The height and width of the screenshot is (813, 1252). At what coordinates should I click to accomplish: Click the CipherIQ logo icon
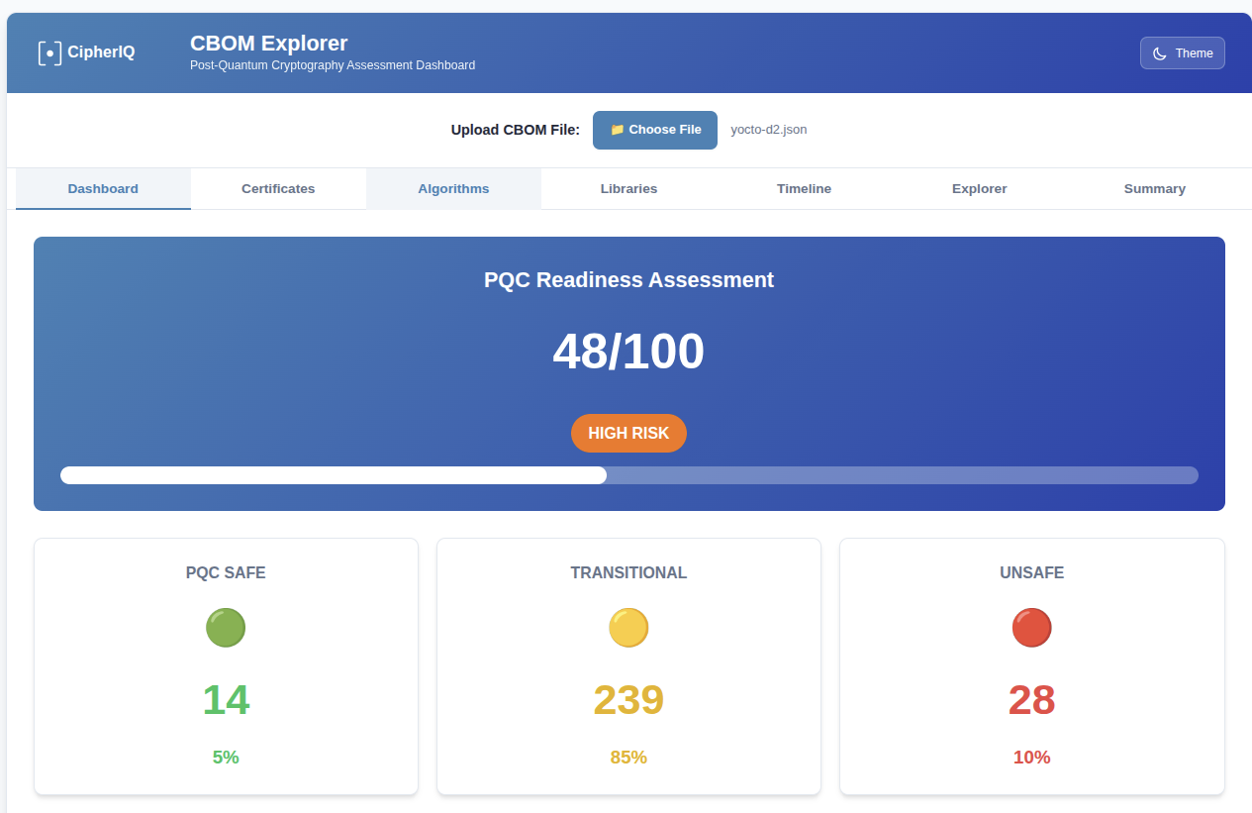click(49, 52)
